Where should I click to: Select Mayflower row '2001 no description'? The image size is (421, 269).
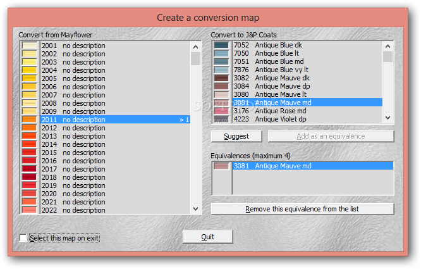[116, 46]
